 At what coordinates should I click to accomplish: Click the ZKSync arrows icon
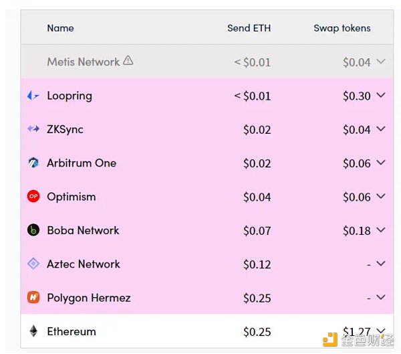pos(33,129)
